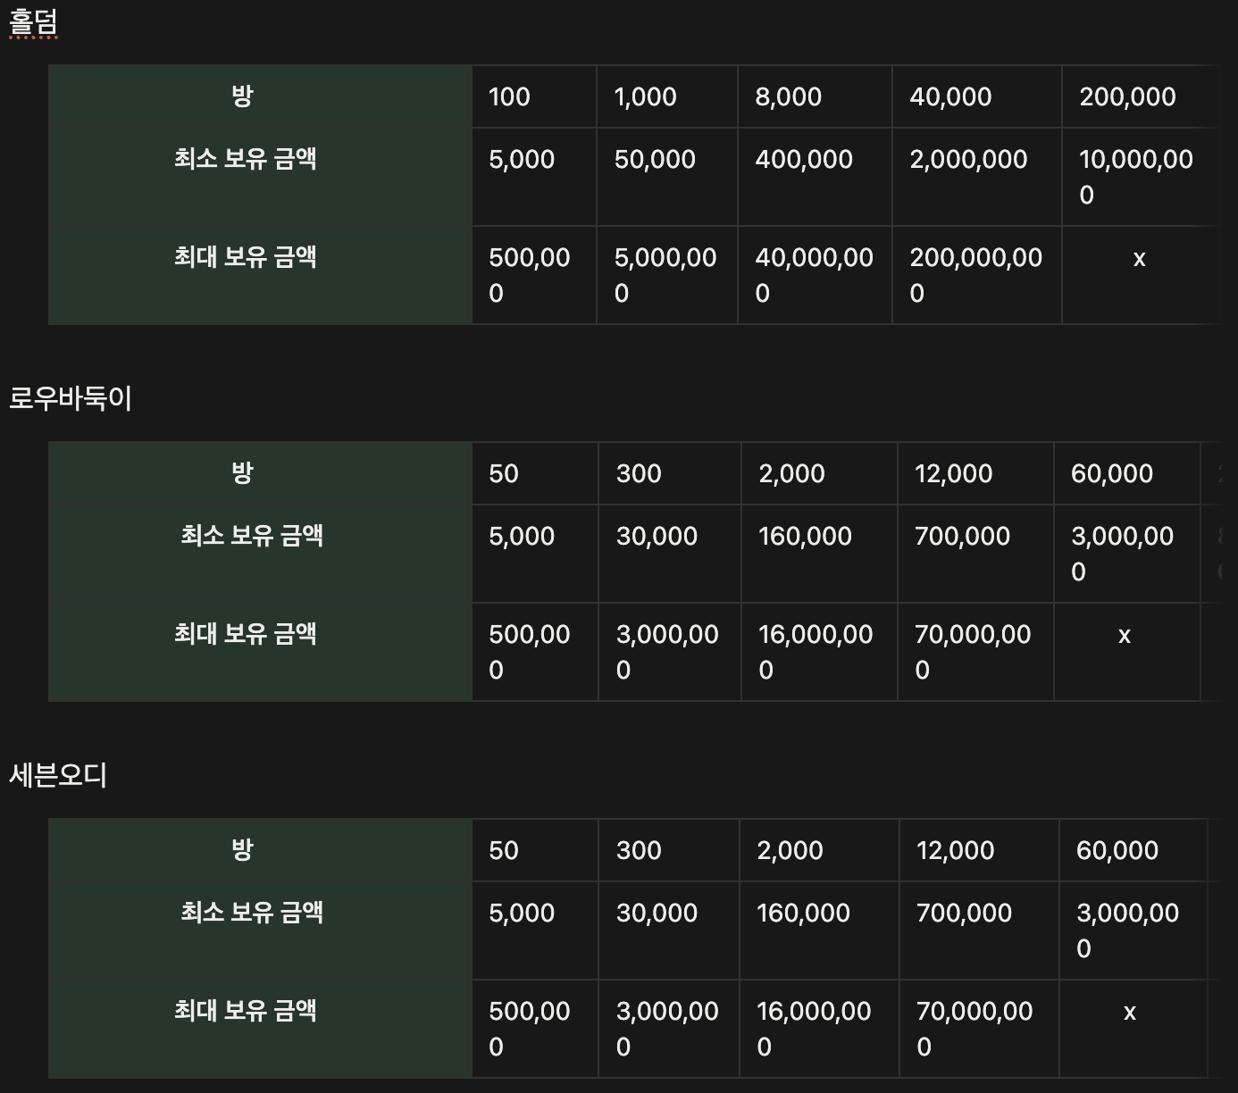Click the 12,000 room cell in 로우바둑이 table
The image size is (1238, 1093).
(x=953, y=473)
